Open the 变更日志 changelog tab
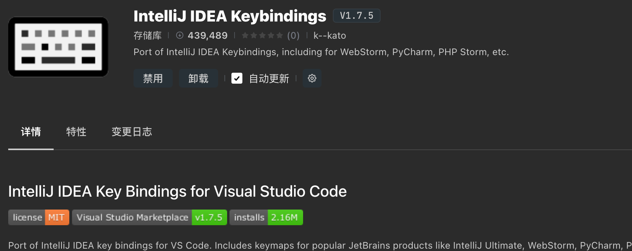The image size is (632, 251). pos(132,132)
